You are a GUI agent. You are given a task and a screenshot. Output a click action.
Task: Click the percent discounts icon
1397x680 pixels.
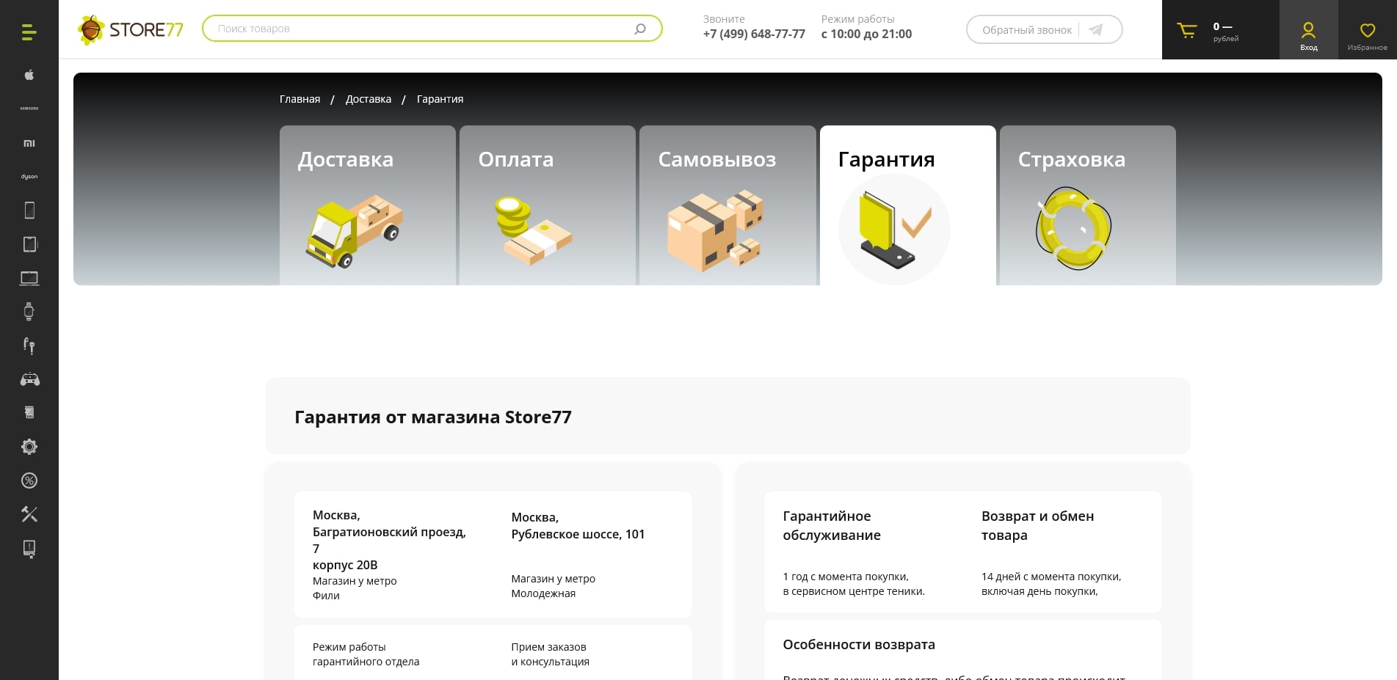tap(29, 480)
